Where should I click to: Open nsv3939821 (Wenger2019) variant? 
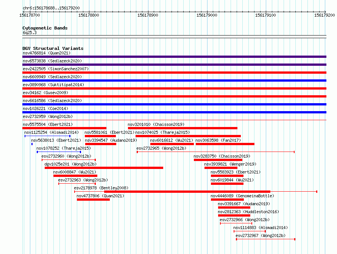click(x=230, y=164)
